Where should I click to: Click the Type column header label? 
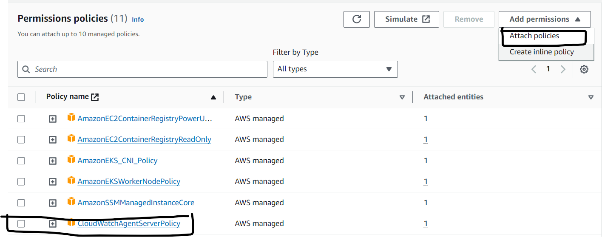243,97
